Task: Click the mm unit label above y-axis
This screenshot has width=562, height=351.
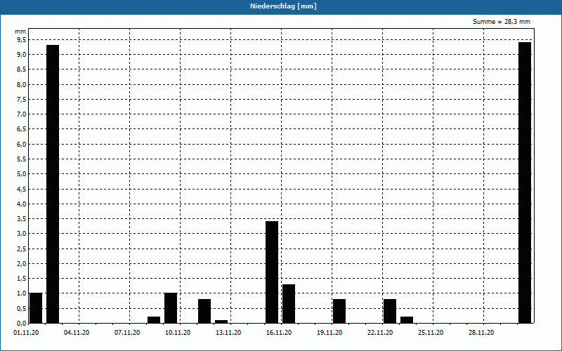Action: pos(20,32)
